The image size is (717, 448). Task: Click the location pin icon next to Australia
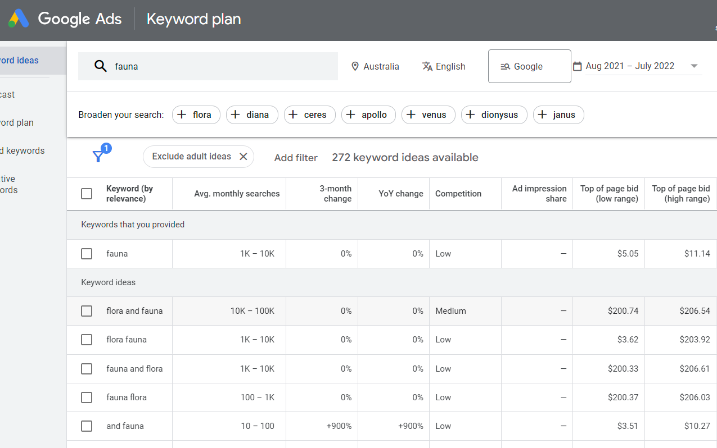tap(355, 66)
